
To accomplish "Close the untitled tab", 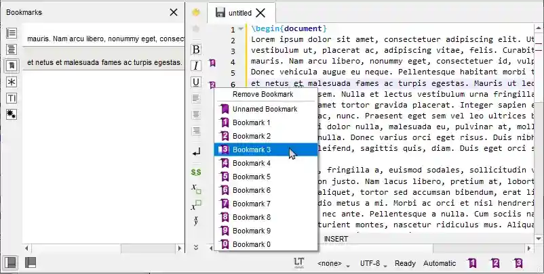I will point(260,13).
